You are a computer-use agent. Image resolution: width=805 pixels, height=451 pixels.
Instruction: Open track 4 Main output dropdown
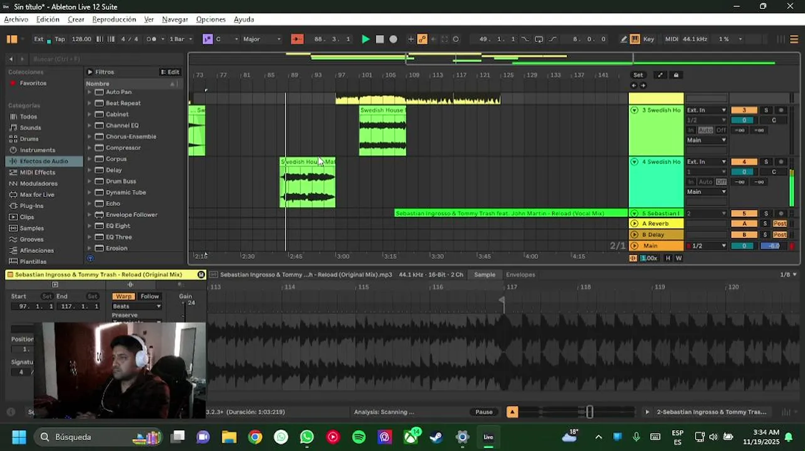707,192
